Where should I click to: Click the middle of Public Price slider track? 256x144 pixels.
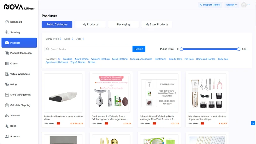tap(210, 49)
